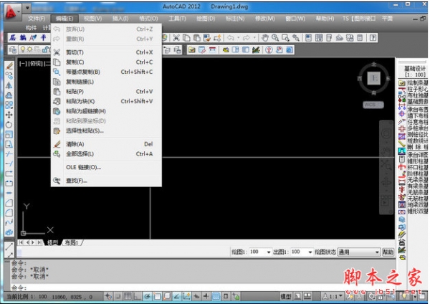Choose 查找(F)... from the Edit menu
The width and height of the screenshot is (430, 304).
[106, 181]
